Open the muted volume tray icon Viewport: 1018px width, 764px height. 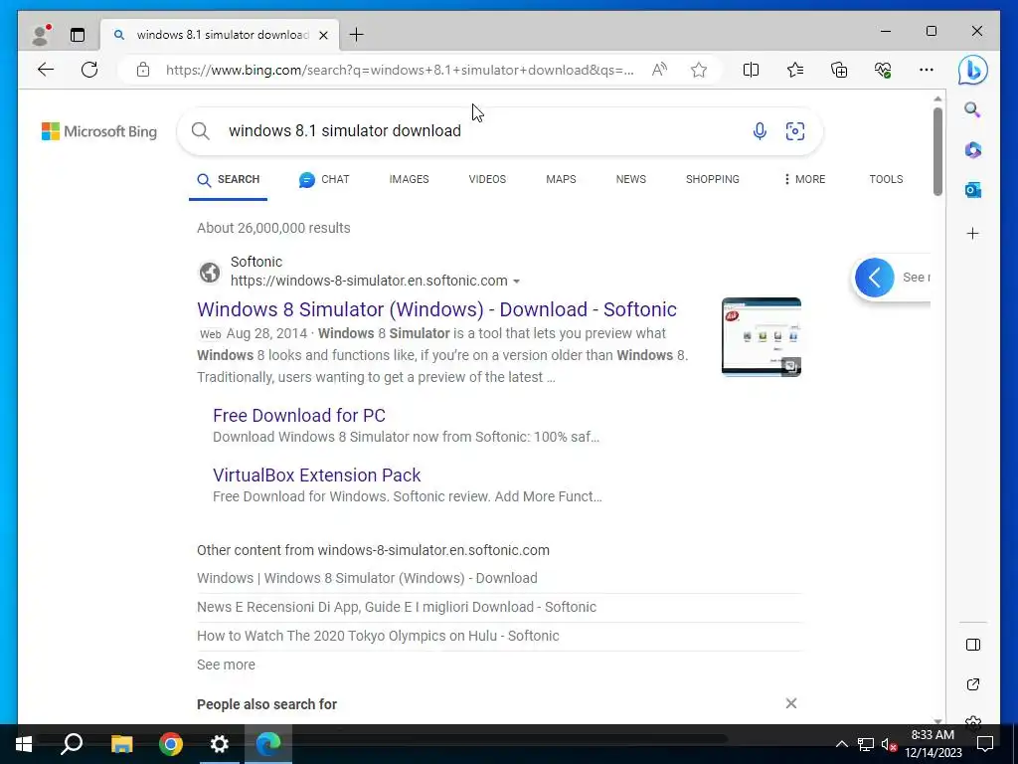[x=889, y=744]
